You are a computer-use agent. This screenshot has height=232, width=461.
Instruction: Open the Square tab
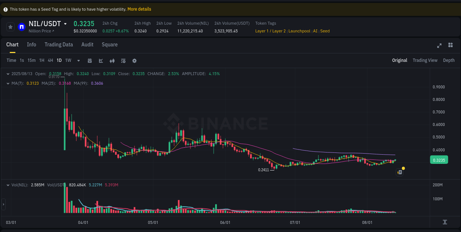click(x=110, y=45)
